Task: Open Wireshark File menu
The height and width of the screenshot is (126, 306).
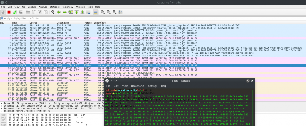Action: (3, 7)
